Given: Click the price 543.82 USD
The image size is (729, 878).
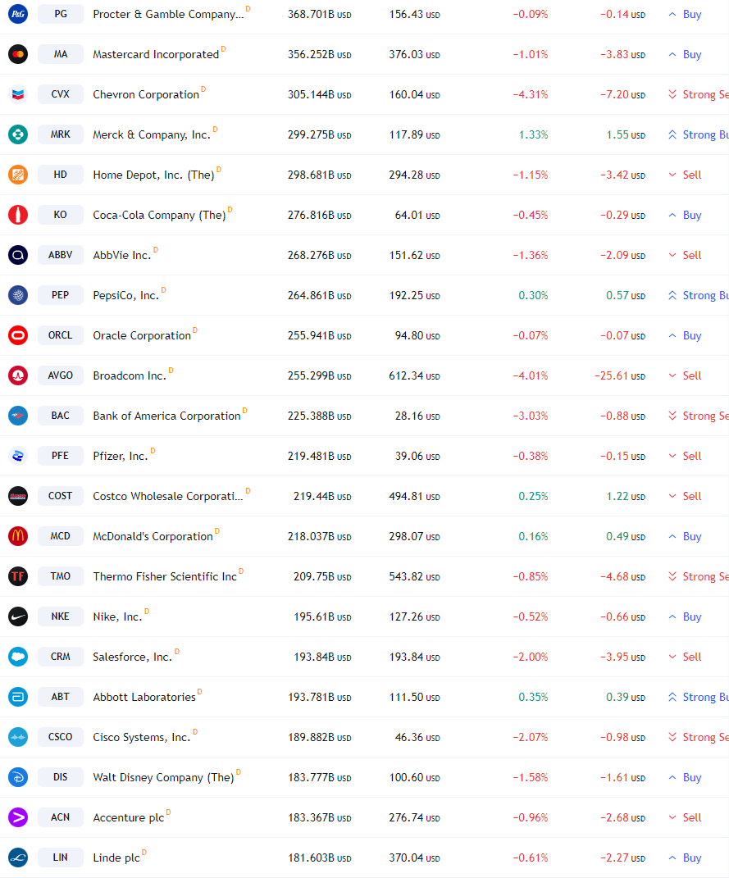Looking at the screenshot, I should click(414, 576).
